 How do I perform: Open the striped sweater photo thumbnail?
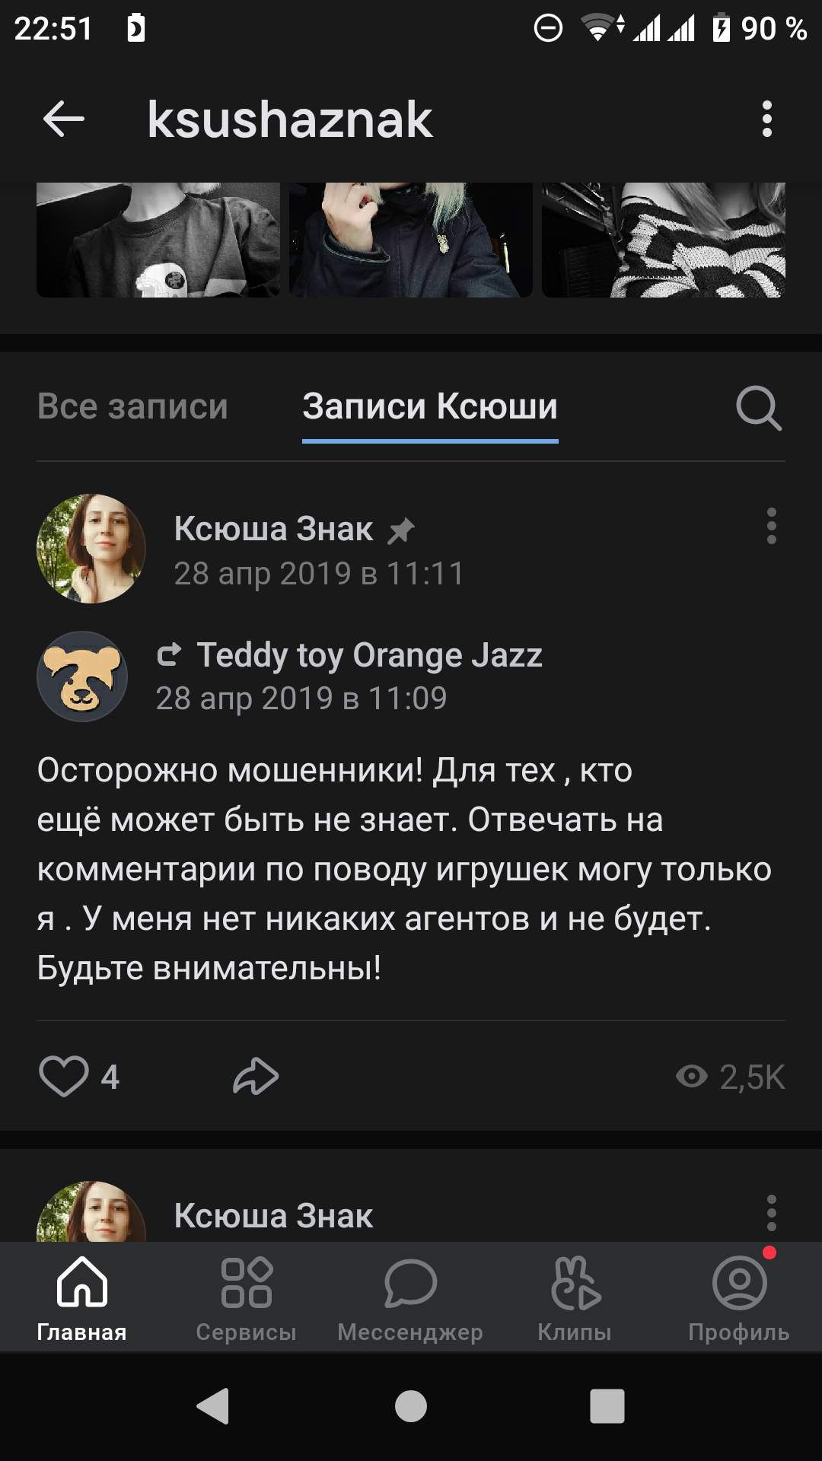[x=663, y=240]
